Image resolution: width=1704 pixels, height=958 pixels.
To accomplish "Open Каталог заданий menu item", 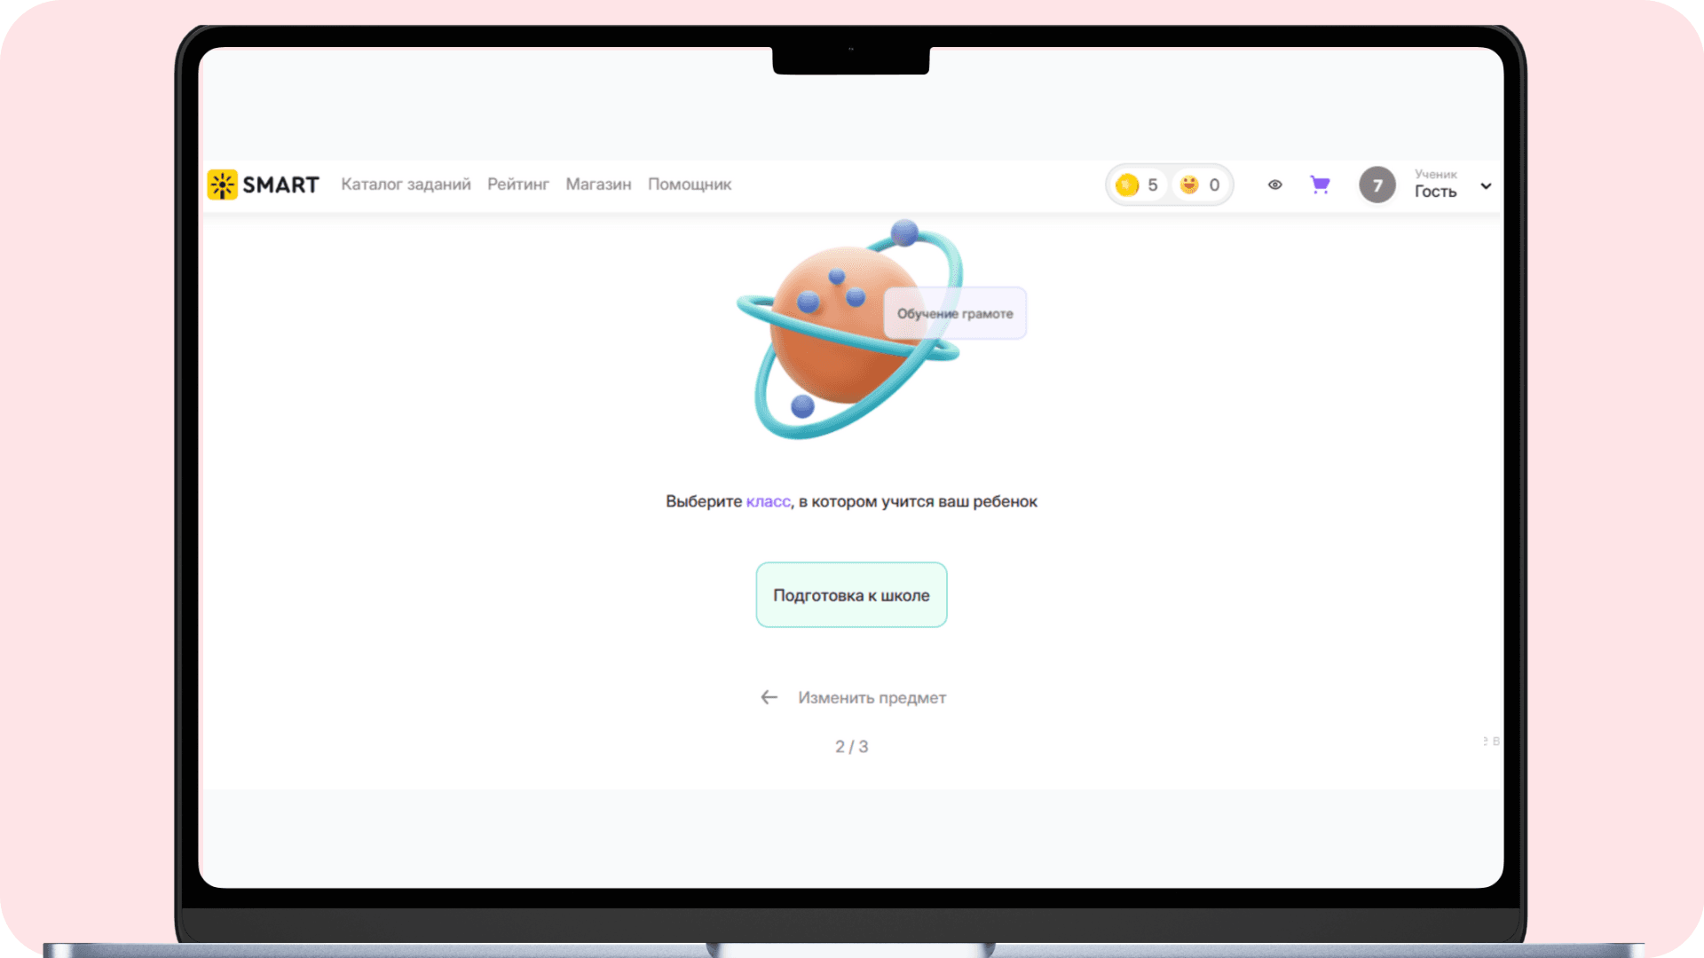I will click(406, 185).
